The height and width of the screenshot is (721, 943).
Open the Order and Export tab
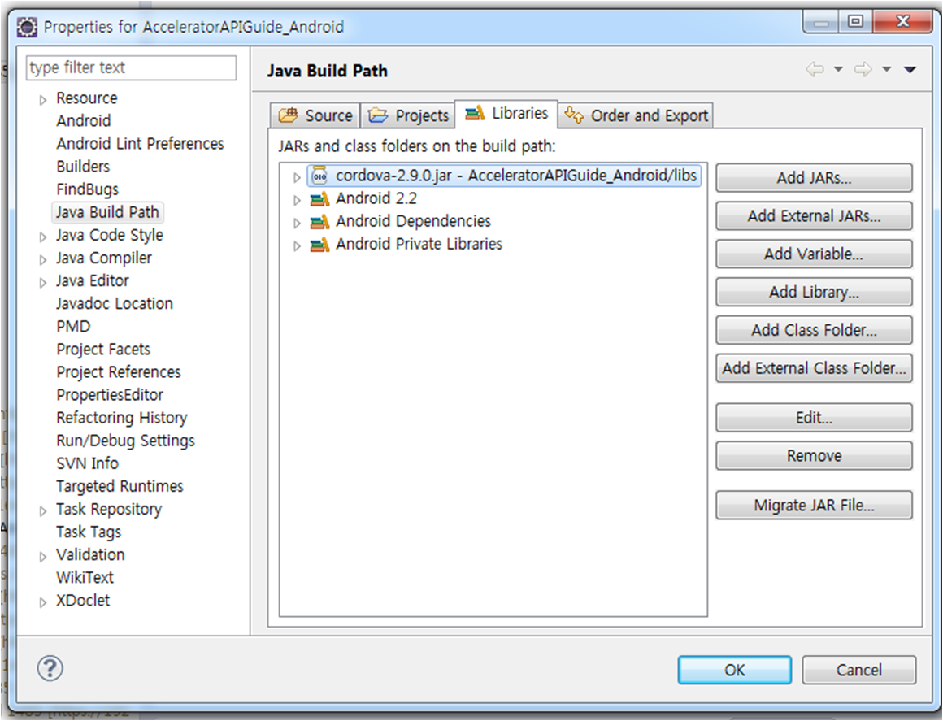pyautogui.click(x=638, y=115)
